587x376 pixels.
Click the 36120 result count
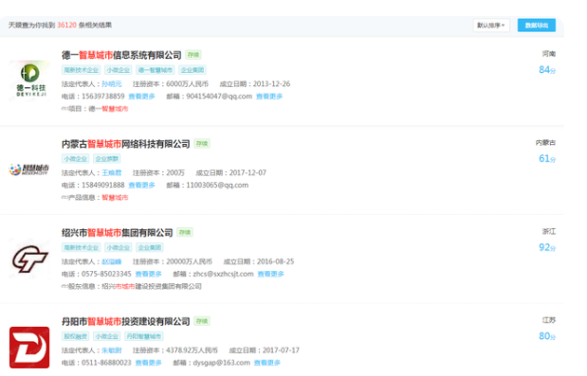pyautogui.click(x=66, y=25)
